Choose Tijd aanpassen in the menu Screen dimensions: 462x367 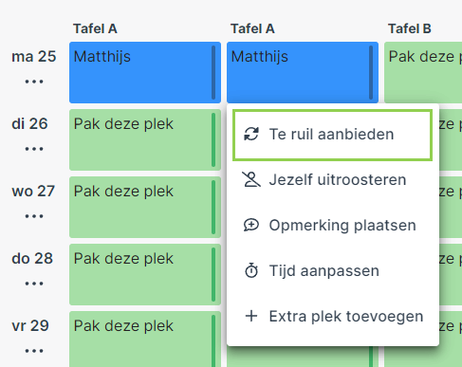(x=332, y=270)
